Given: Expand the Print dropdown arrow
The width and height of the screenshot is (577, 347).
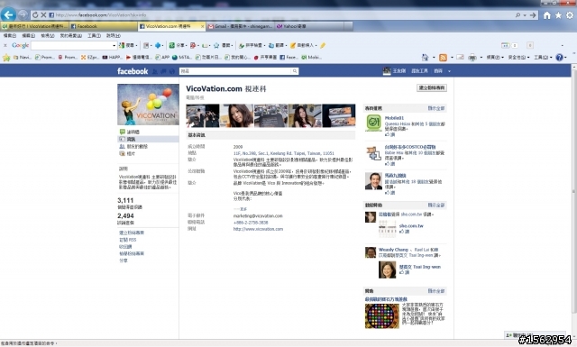Looking at the screenshot, I should pos(481,58).
